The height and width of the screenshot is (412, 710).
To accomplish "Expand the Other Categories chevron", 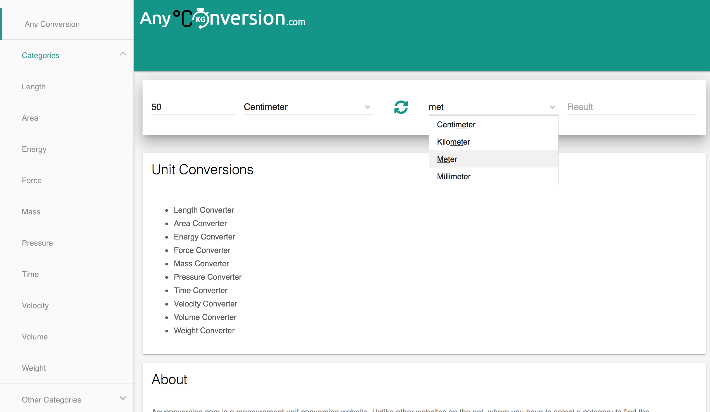I will tap(123, 398).
